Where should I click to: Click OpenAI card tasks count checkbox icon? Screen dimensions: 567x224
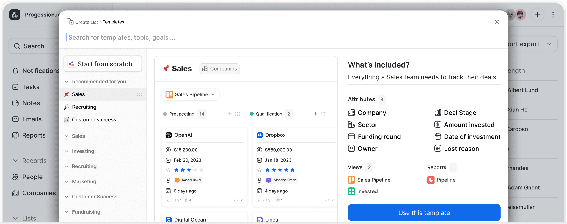167,200
